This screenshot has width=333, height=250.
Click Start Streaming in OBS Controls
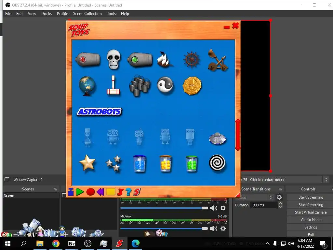click(x=311, y=197)
